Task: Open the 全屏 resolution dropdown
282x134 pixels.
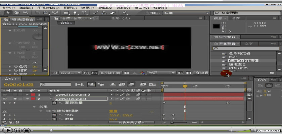Action: pos(161,73)
